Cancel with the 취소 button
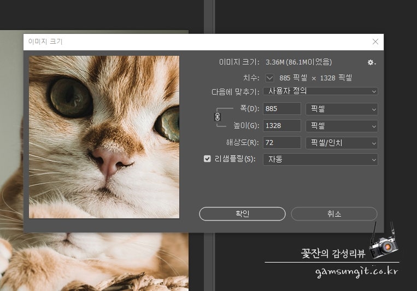417x291 pixels. (334, 214)
